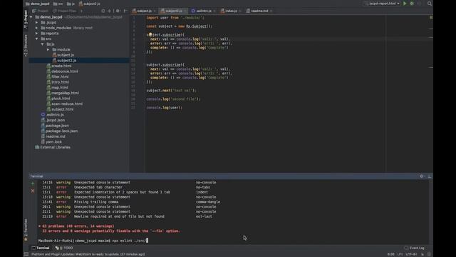
Task: Add a new terminal session with the green plus
Action: 33,183
